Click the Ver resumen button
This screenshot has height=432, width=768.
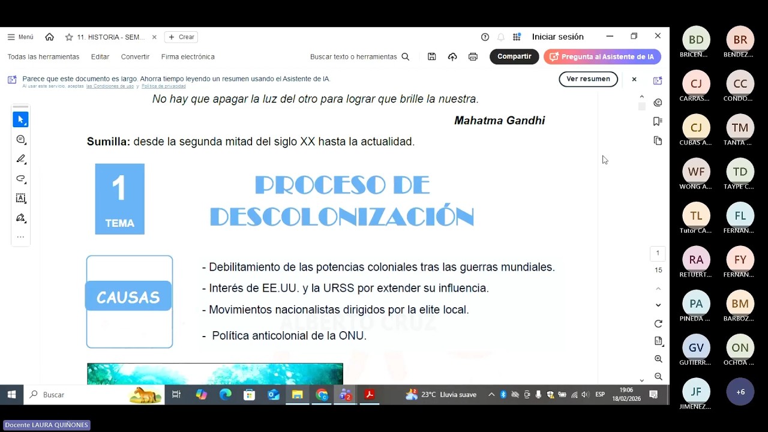coord(588,79)
